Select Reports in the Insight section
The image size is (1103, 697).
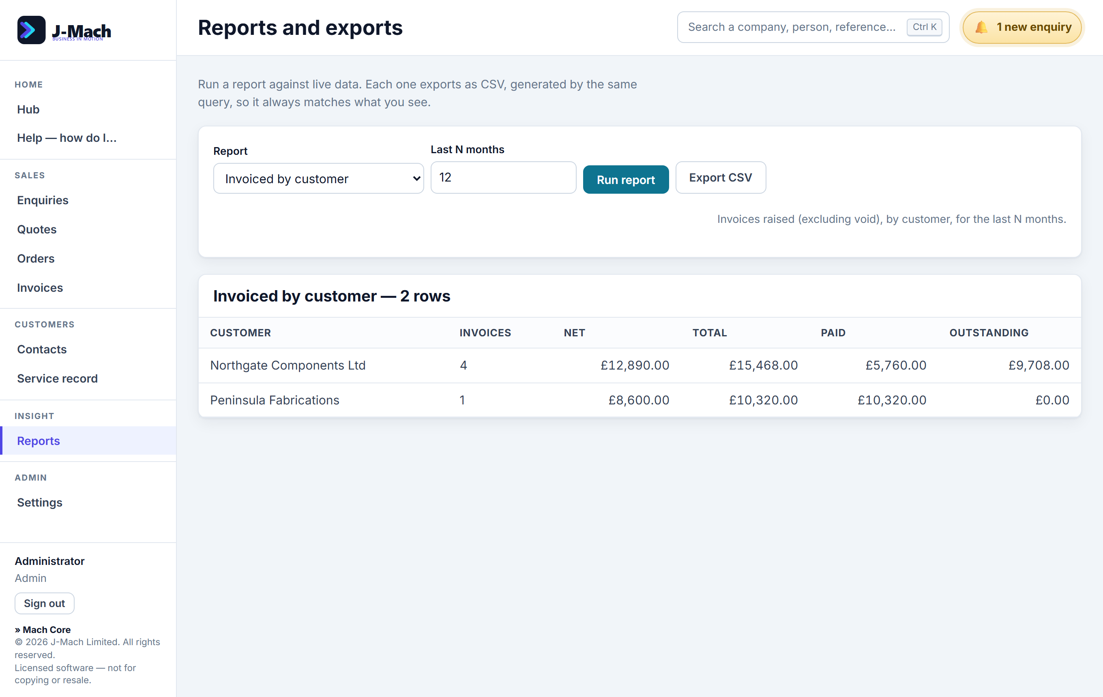click(x=88, y=441)
